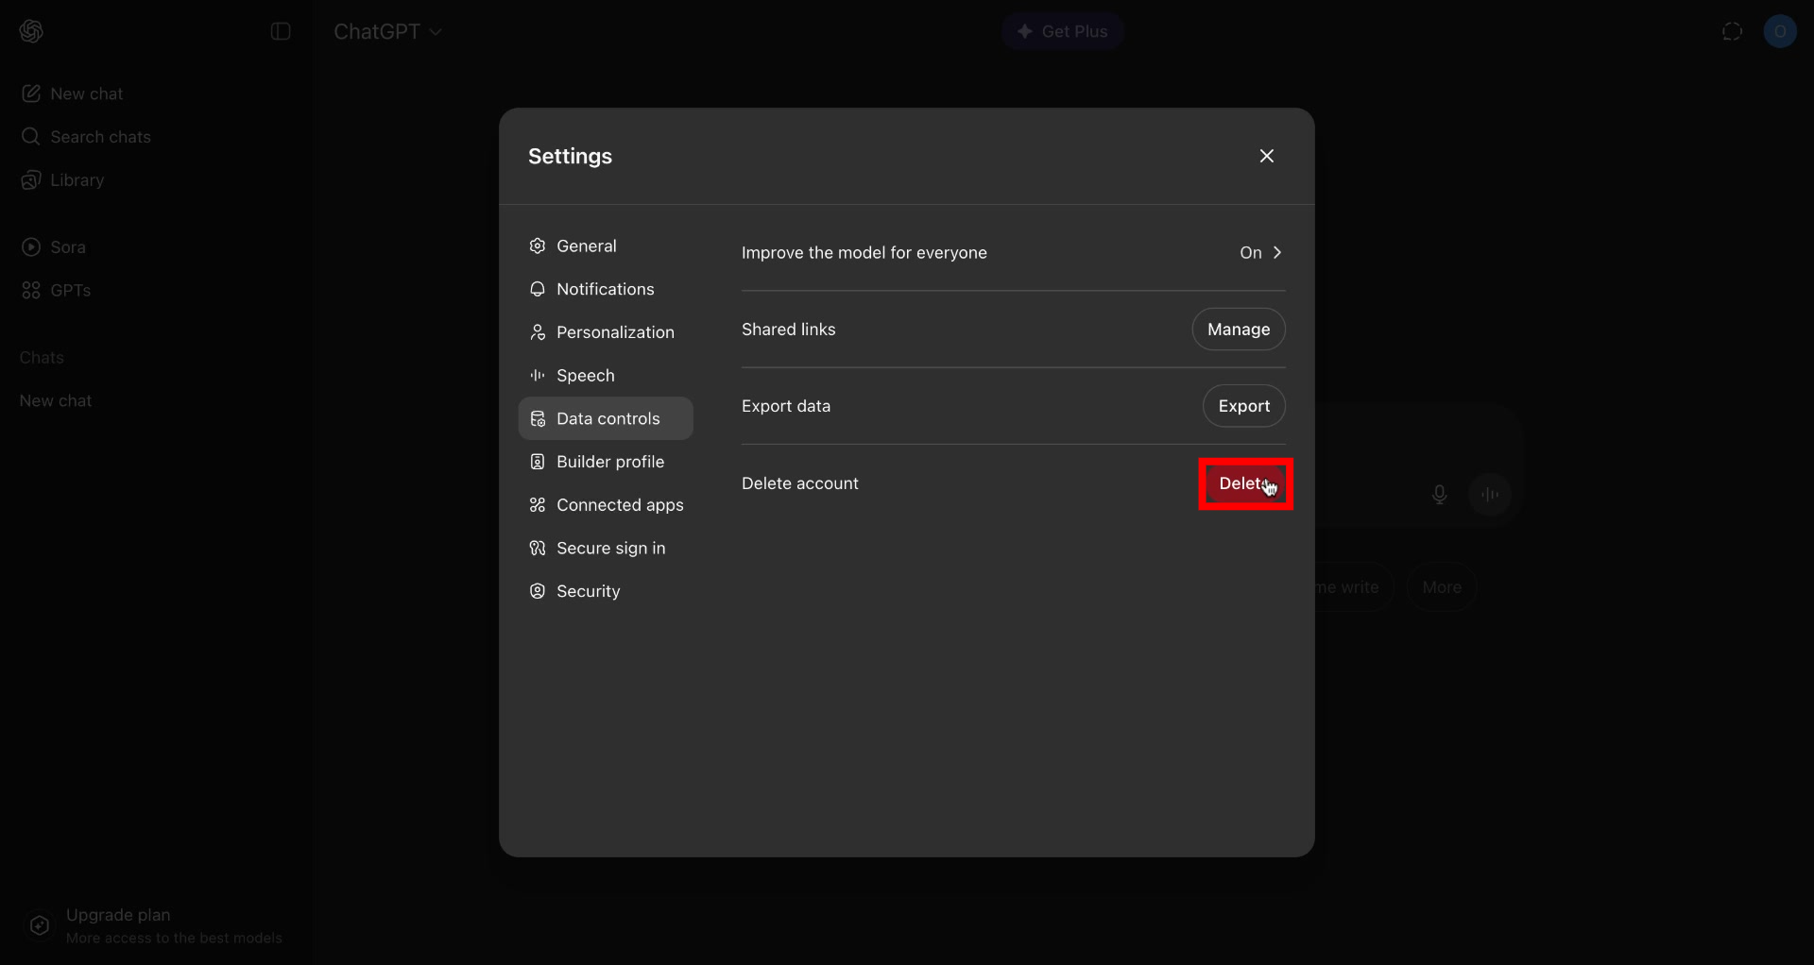Open GPTs from the sidebar
The image size is (1814, 965).
coord(69,290)
